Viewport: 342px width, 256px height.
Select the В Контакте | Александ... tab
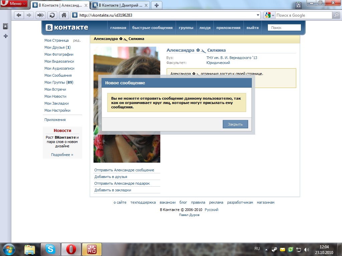[x=60, y=5]
